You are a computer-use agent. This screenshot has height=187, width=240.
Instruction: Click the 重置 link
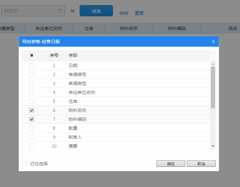[x=139, y=13]
